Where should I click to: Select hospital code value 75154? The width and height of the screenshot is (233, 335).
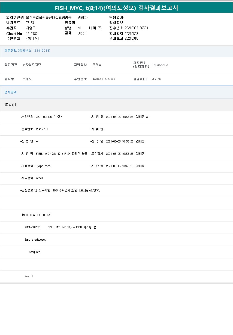tap(30, 23)
